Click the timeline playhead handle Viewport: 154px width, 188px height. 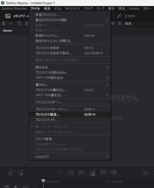43,181
